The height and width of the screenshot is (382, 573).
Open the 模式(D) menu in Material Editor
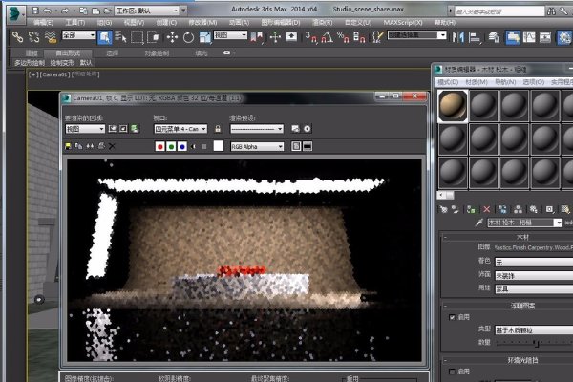448,82
